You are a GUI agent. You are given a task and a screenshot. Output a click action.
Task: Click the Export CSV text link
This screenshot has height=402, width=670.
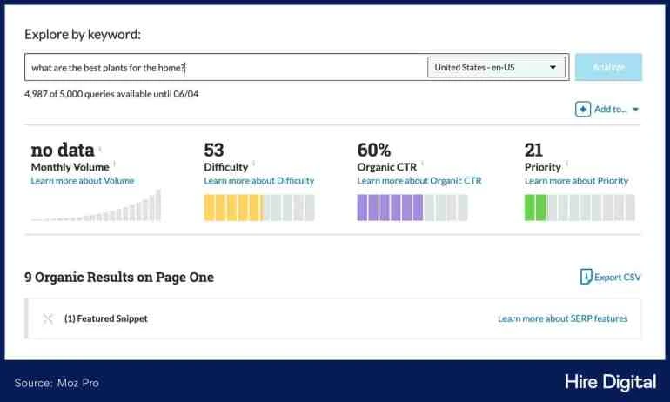(618, 278)
